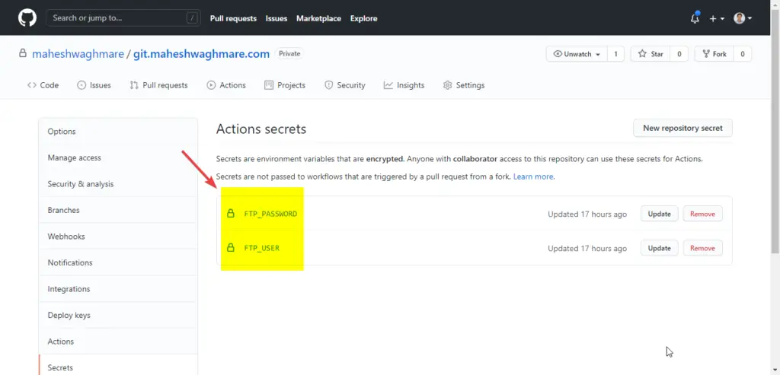Open Manage access in sidebar
The height and width of the screenshot is (375, 780).
(x=118, y=158)
